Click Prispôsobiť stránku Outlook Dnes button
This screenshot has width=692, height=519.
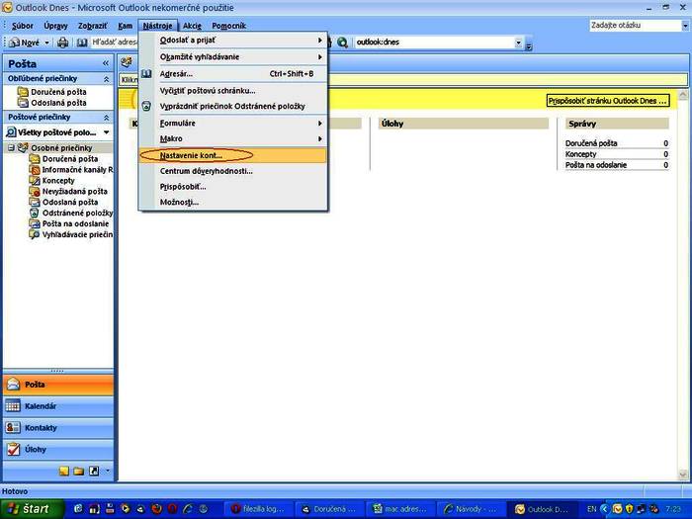coord(608,101)
